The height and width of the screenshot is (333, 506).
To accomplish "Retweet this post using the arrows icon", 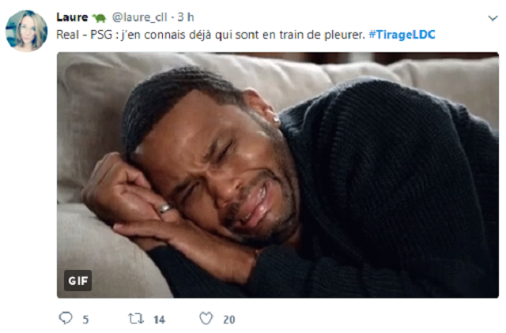I will click(x=136, y=319).
